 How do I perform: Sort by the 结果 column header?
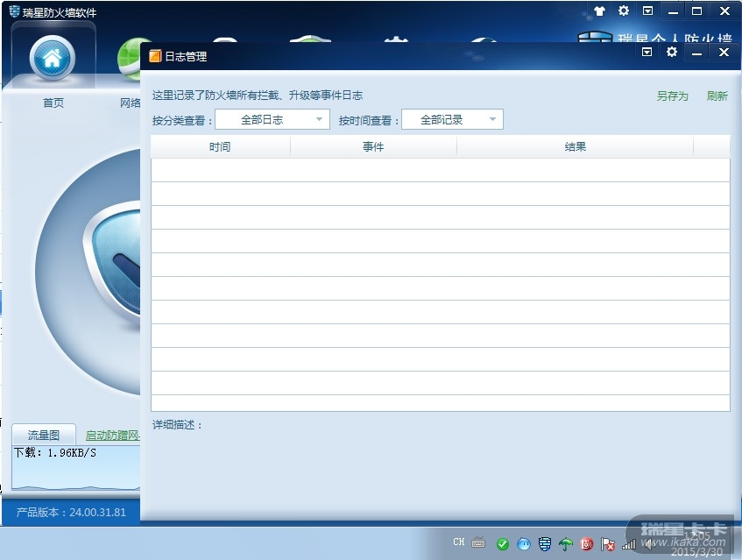tap(575, 146)
